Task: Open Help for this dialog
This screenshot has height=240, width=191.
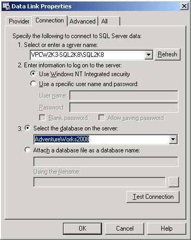Action: tap(167, 229)
